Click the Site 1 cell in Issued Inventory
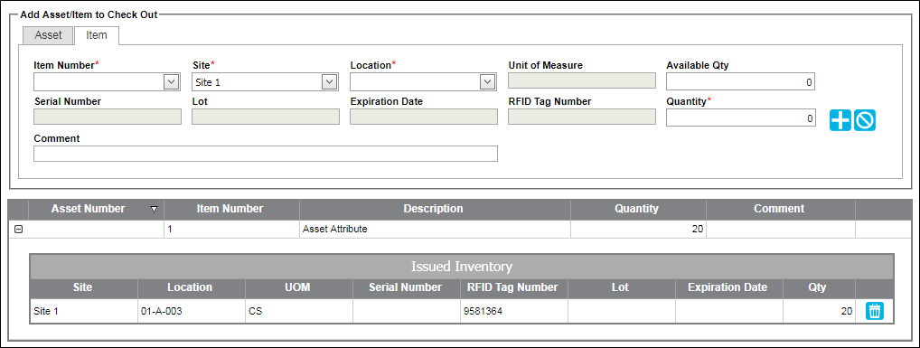This screenshot has width=920, height=348. tap(84, 311)
